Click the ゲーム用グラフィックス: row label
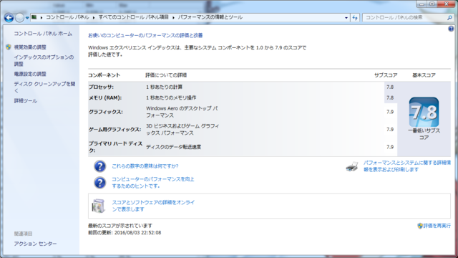This screenshot has height=258, width=458. (114, 129)
